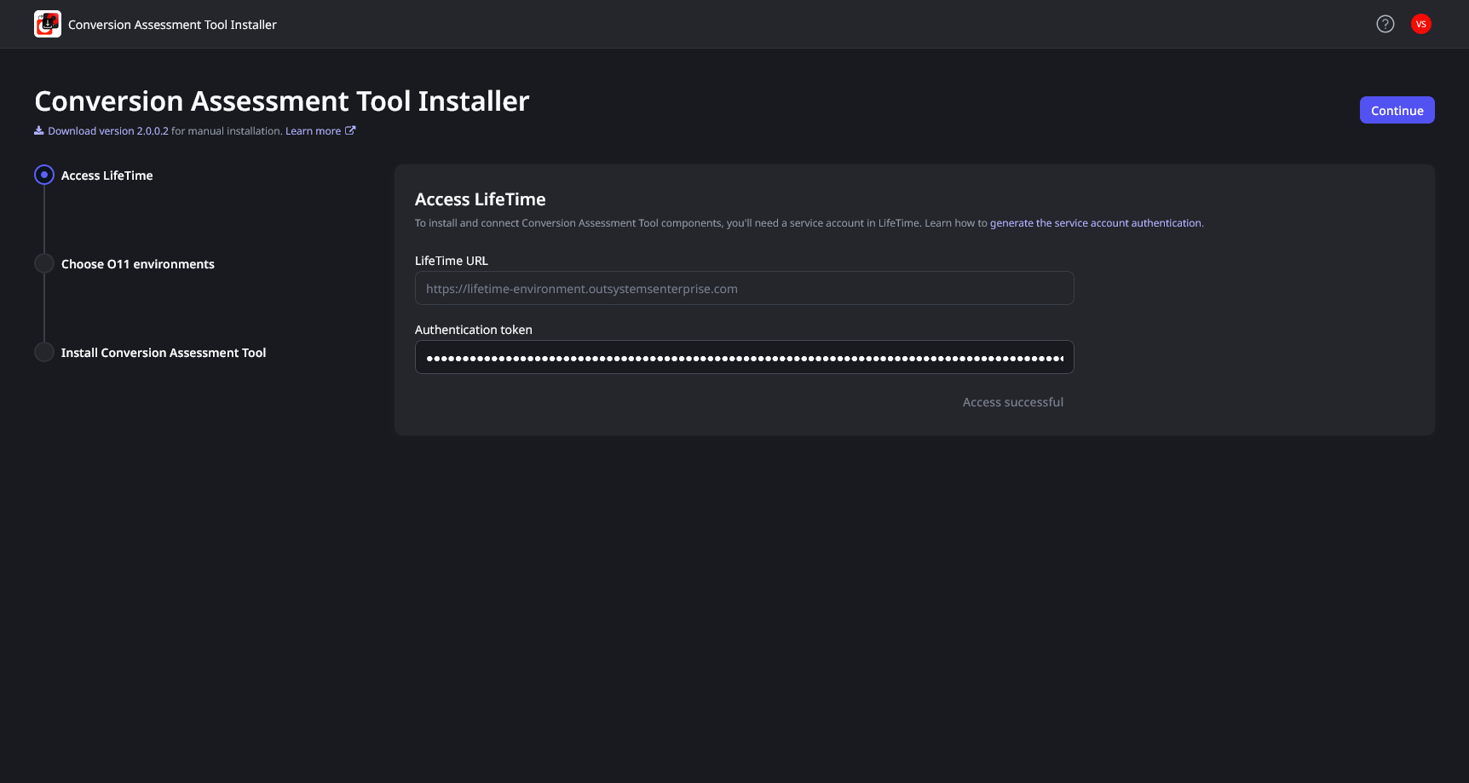Click the Conversion Assessment Tool Installer logo

coord(48,24)
